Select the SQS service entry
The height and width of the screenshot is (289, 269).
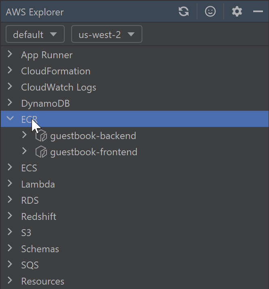coord(30,265)
